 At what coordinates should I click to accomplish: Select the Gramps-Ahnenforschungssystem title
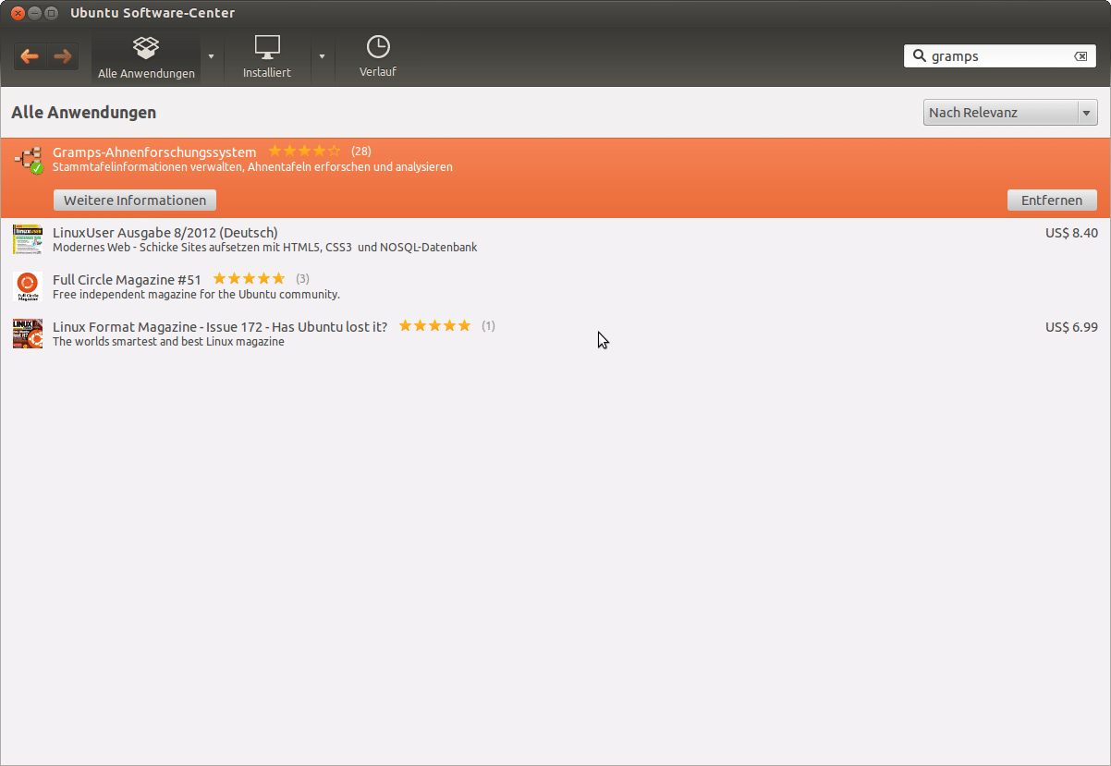154,152
